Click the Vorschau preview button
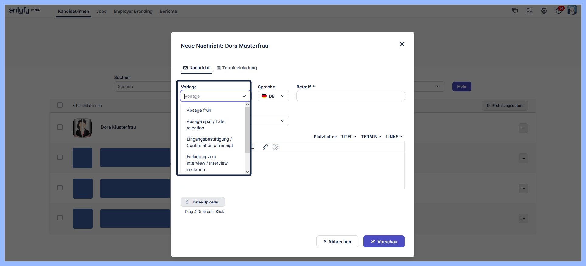 (x=384, y=242)
